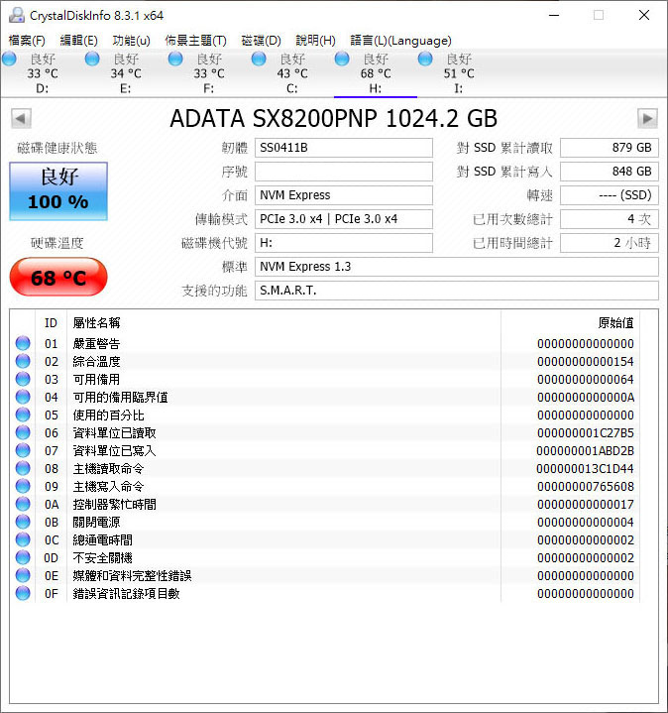
Task: Click the 良好 100 % health status button
Action: tap(58, 191)
